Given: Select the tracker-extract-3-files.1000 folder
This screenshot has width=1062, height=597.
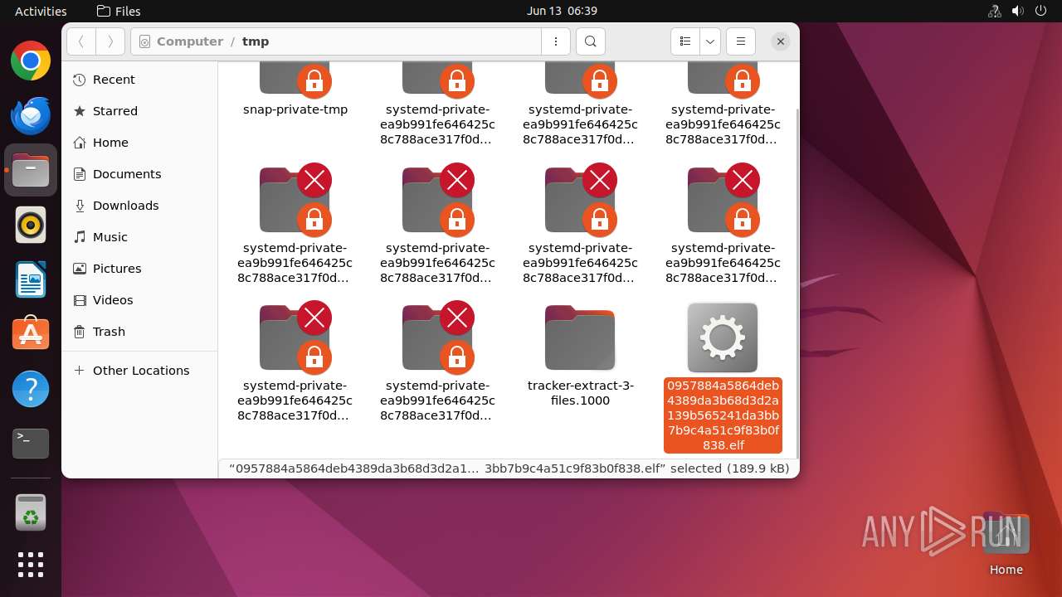Looking at the screenshot, I should [581, 357].
